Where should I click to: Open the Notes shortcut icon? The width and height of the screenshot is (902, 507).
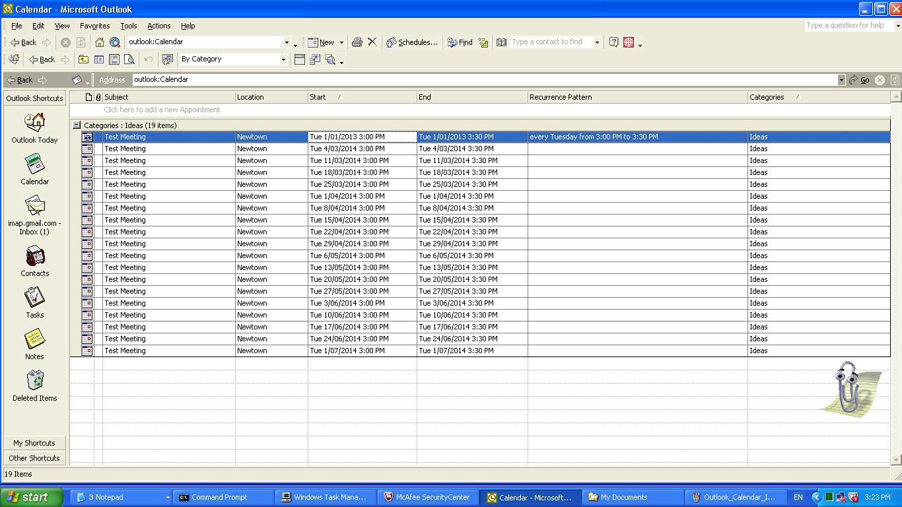point(34,345)
